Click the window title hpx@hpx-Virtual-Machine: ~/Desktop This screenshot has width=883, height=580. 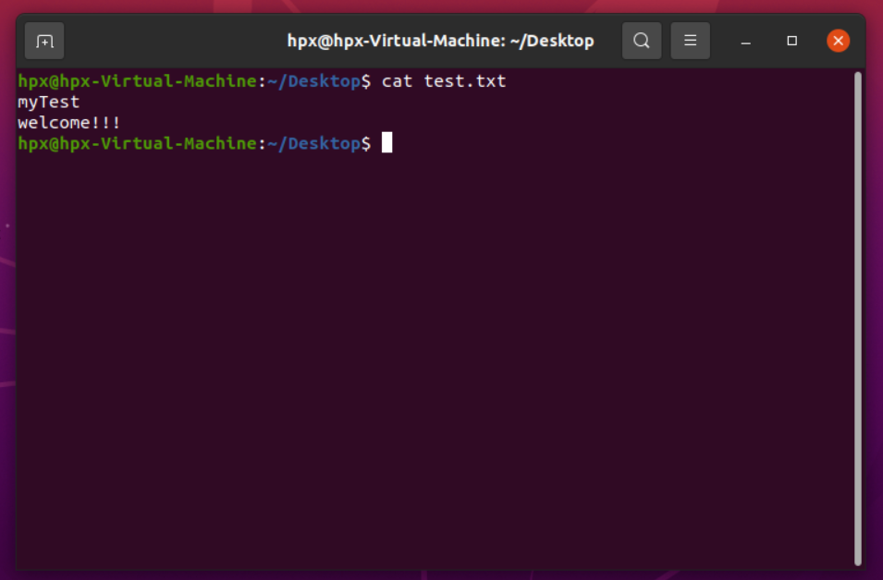[x=440, y=41]
